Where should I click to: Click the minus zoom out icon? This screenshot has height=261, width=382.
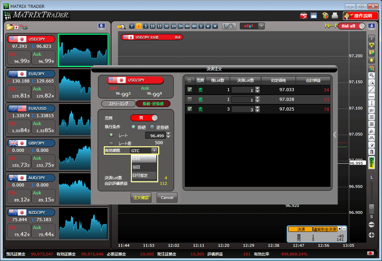pos(371,225)
